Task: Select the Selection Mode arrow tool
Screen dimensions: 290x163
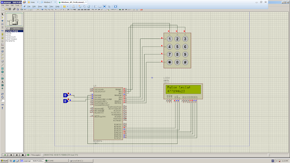Action: click(2, 14)
